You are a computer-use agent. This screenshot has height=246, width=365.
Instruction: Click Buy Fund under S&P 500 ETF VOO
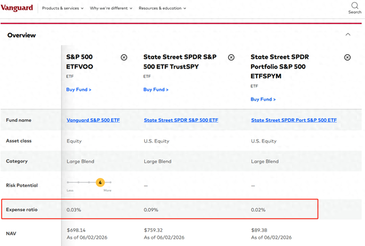[79, 90]
